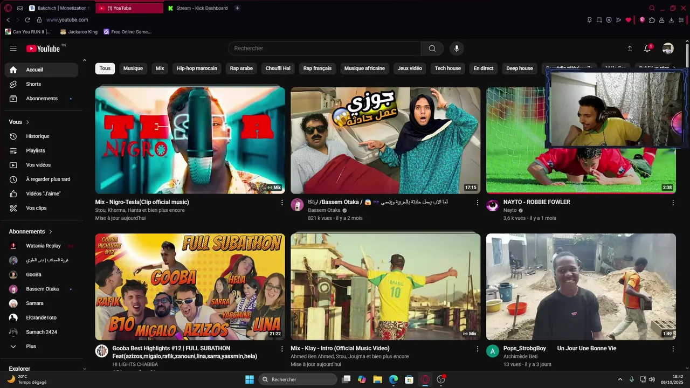Screen dimensions: 690x388
Task: Select the Musique filter chip
Action: [x=133, y=68]
